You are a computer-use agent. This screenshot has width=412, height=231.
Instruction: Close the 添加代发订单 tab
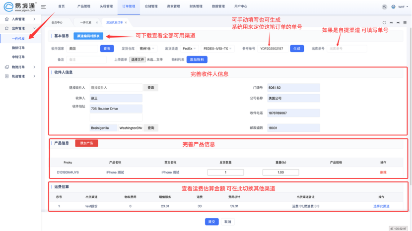coord(126,23)
